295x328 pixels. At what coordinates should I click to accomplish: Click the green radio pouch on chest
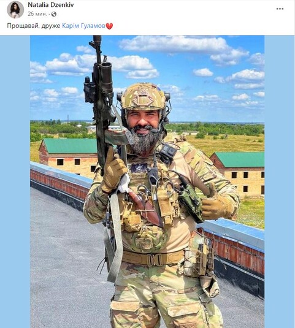tap(191, 201)
